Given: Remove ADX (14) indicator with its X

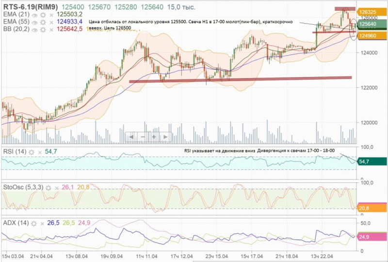Looking at the screenshot, I should [x=42, y=224].
